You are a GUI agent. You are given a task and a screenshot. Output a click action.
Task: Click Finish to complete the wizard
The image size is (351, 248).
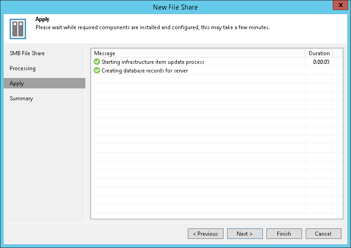pos(284,234)
